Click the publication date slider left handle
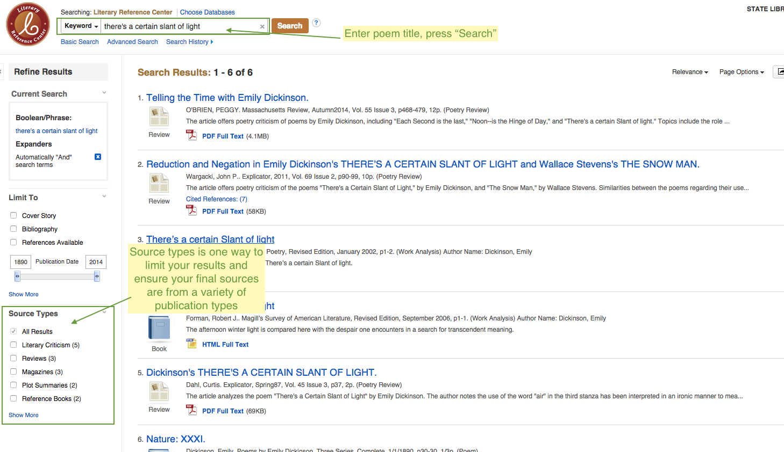784x452 pixels. 17,276
